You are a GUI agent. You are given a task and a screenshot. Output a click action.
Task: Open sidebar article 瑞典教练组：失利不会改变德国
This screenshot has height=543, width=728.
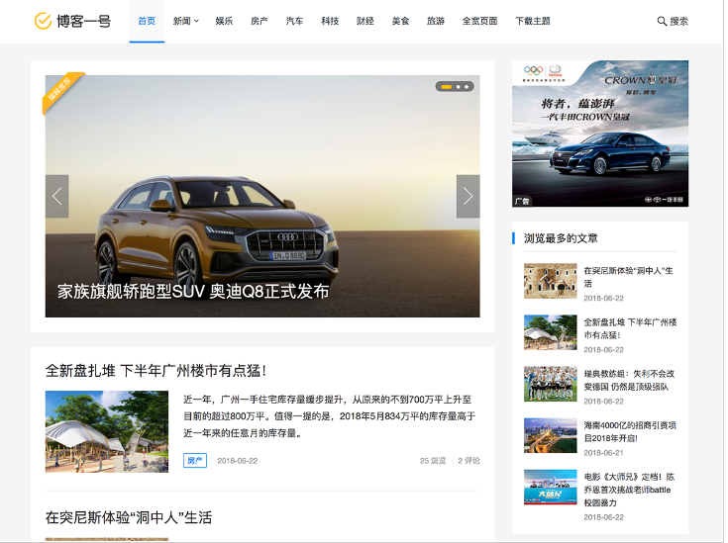629,380
